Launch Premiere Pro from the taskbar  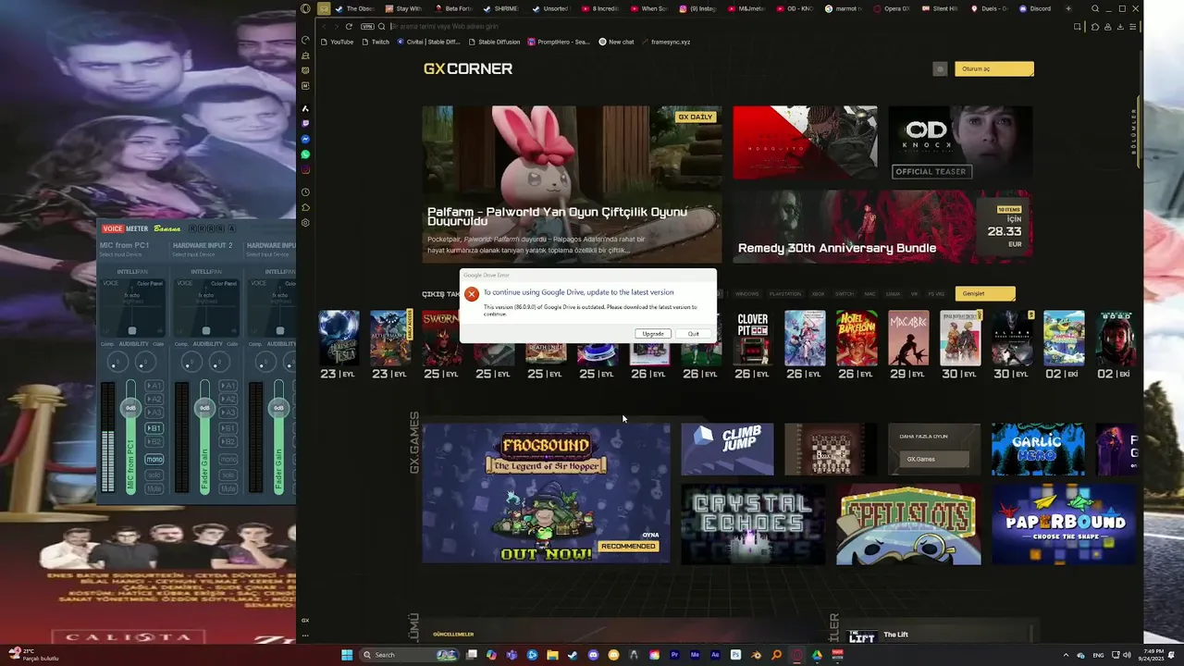pos(675,655)
